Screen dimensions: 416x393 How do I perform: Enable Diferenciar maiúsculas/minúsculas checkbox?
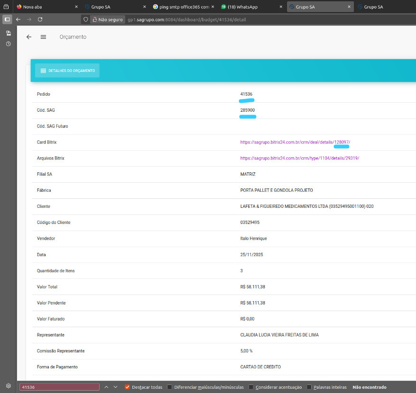click(170, 387)
